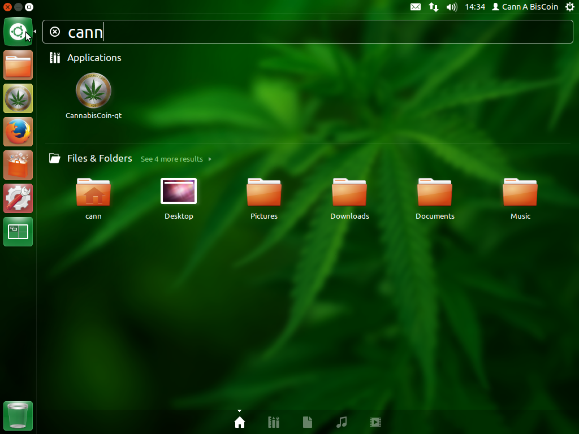
Task: Open the Workspace Switcher in the launcher
Action: tap(18, 232)
